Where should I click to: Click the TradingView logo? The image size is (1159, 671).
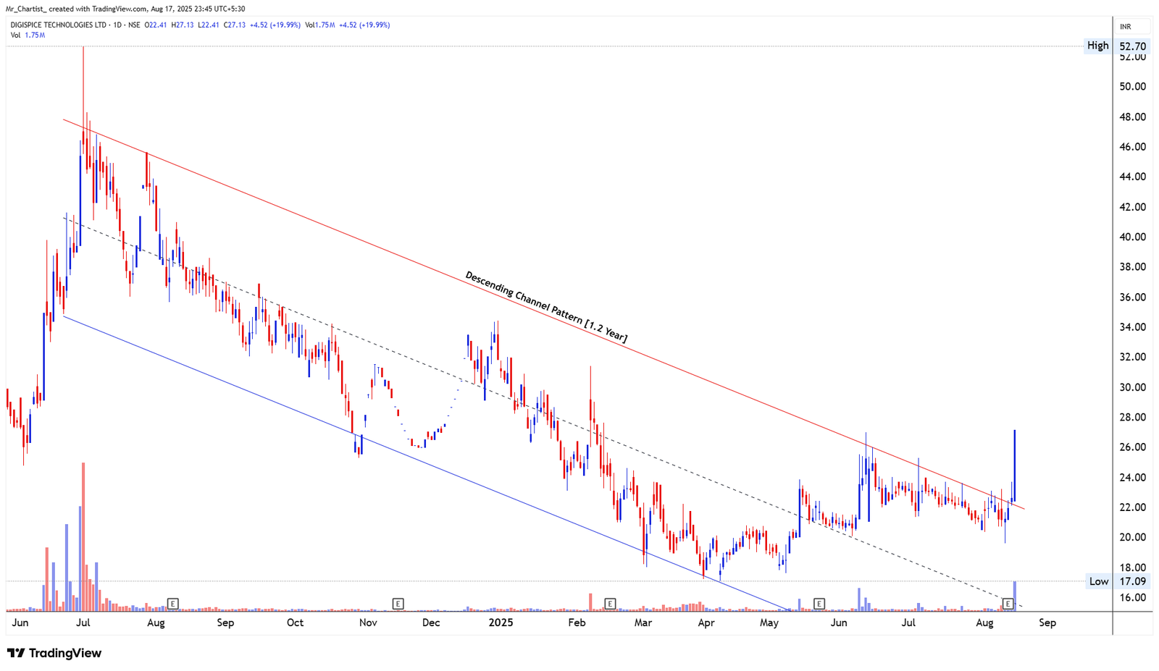coord(54,653)
